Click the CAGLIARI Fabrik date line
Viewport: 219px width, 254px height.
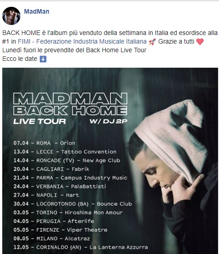[x=51, y=169]
